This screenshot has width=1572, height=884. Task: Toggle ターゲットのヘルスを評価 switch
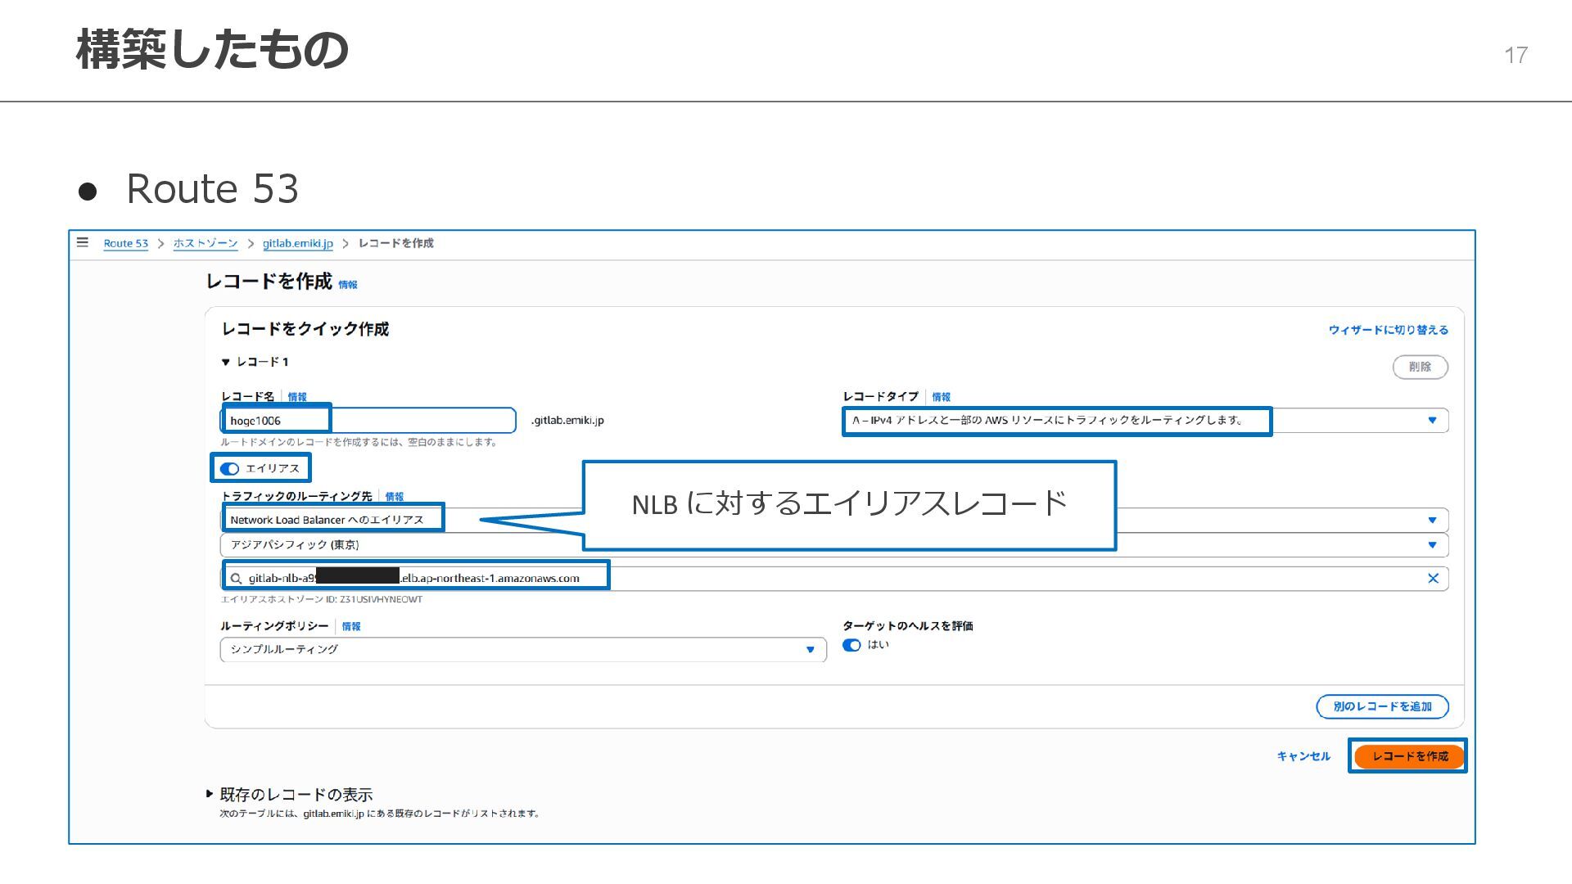[x=851, y=645]
